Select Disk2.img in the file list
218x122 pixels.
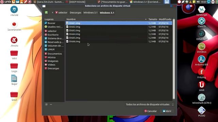pos(119,27)
